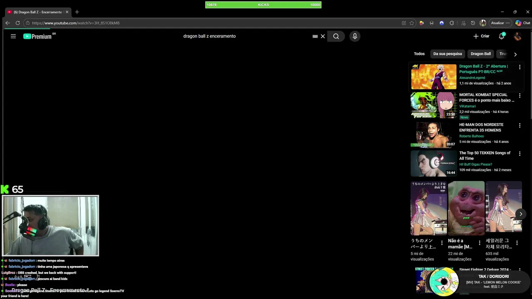The height and width of the screenshot is (299, 532).
Task: Open MORTAL KOMBAT SPECIAL FORCES video title
Action: point(487,98)
